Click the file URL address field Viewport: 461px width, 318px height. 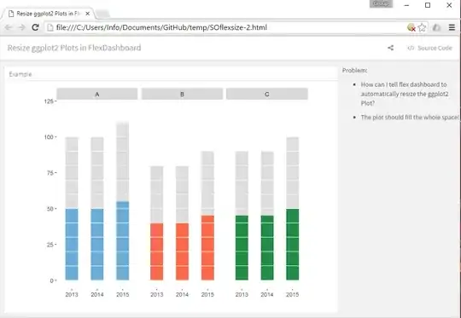pos(225,27)
